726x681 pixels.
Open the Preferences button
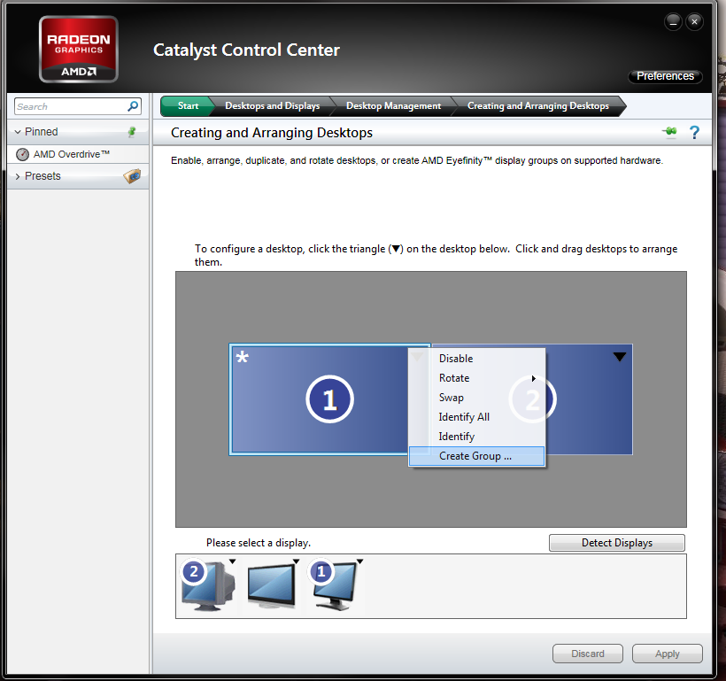point(665,76)
